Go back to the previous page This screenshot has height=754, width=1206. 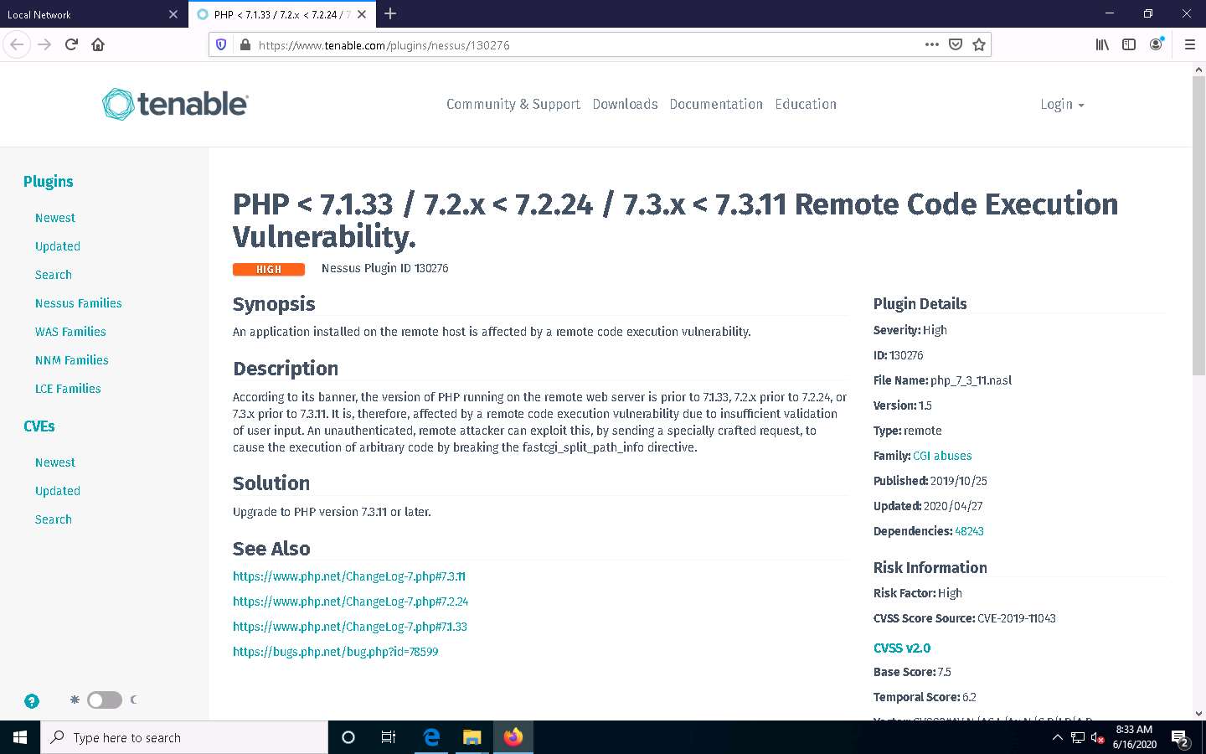(17, 44)
